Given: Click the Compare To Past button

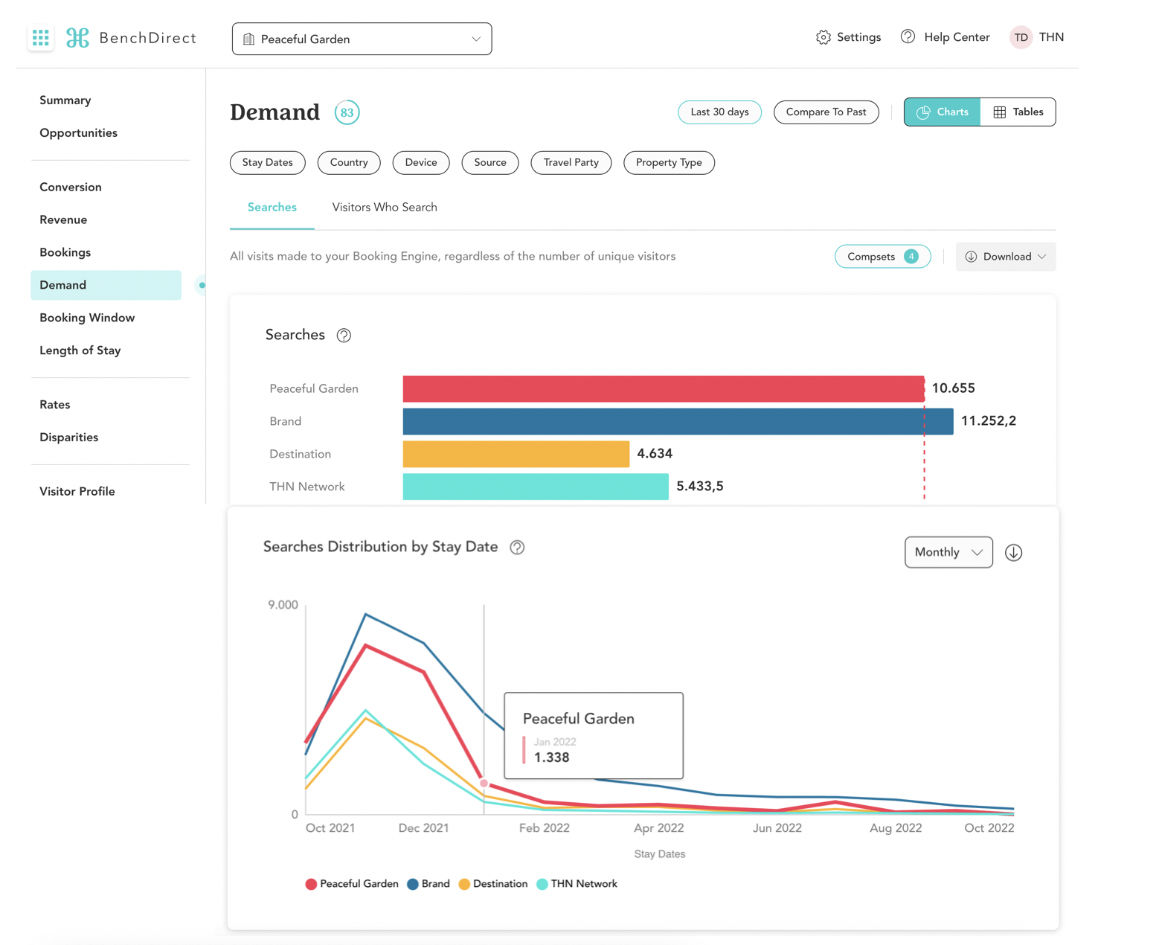Looking at the screenshot, I should point(826,112).
